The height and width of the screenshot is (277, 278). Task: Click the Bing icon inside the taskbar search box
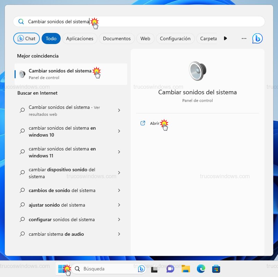[141, 269]
